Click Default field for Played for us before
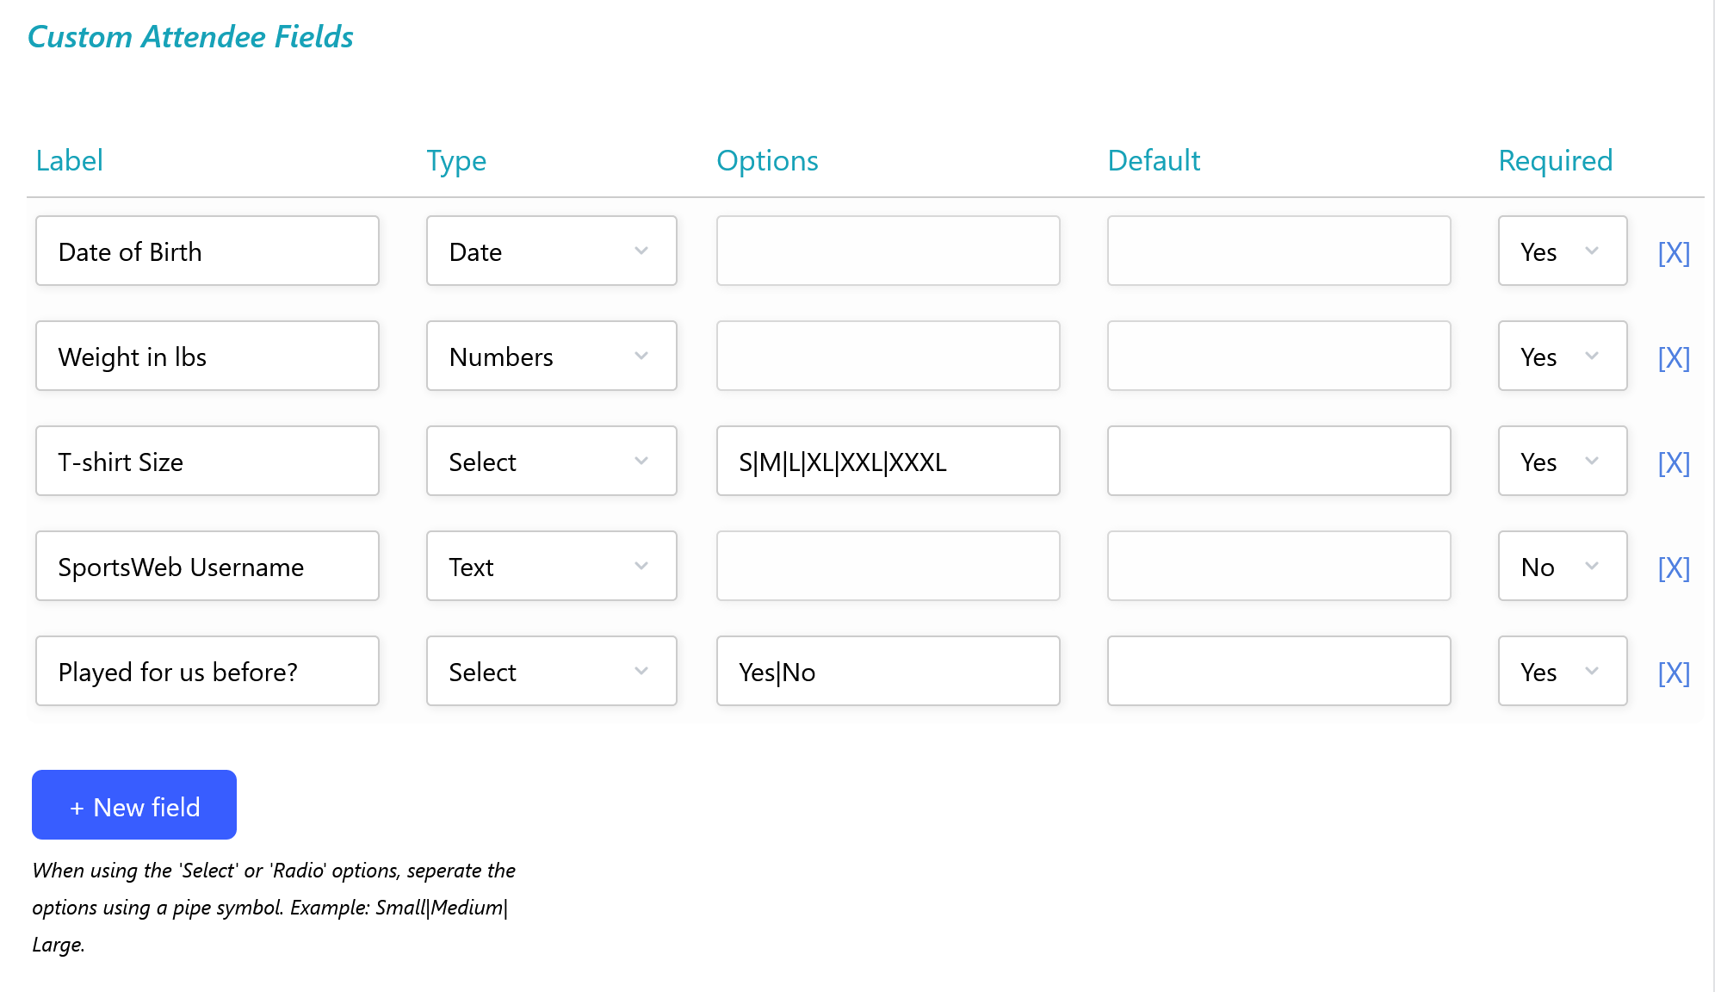Screen dimensions: 1715x992 pyautogui.click(x=1279, y=672)
